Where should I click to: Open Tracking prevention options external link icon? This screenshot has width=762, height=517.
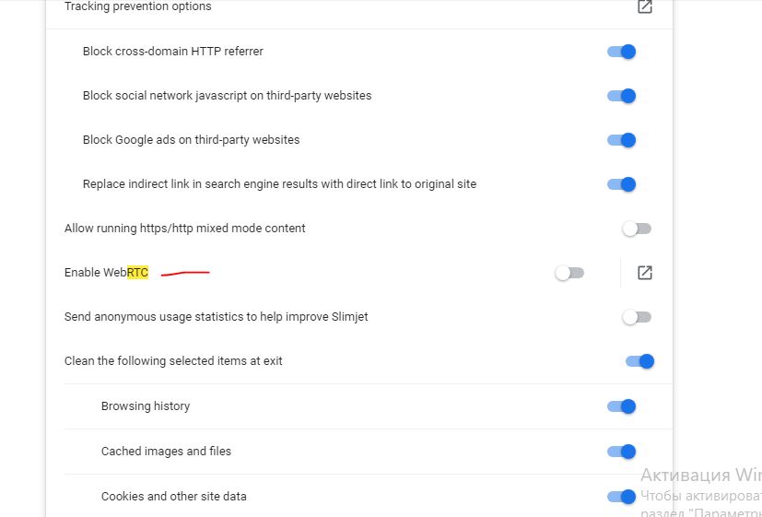(645, 6)
